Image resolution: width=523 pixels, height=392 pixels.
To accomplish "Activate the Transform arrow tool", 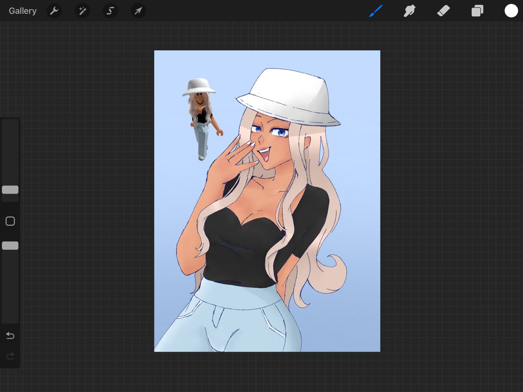I will [138, 11].
